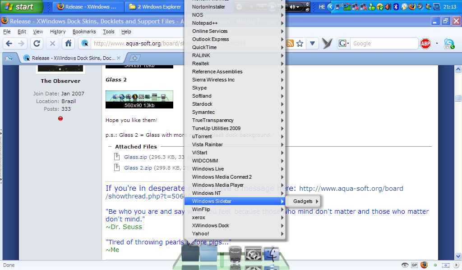Click the gray bird toolbar icon
Screen dimensions: 462x270
(x=327, y=44)
